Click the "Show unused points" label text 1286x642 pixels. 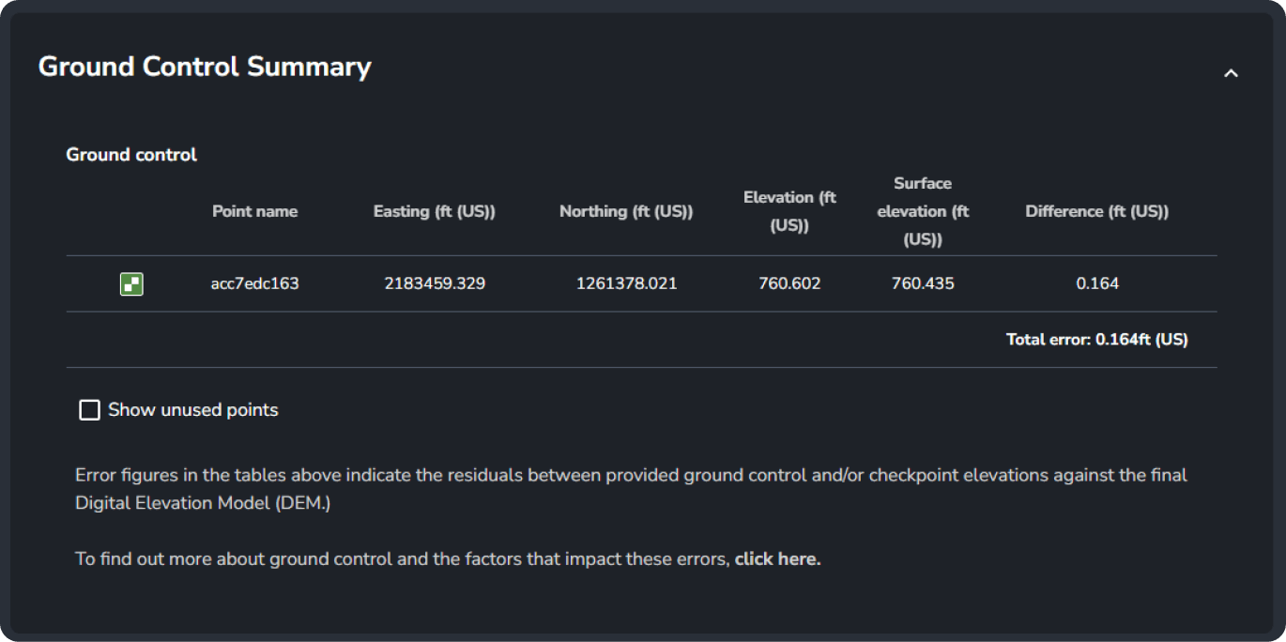[x=192, y=410]
